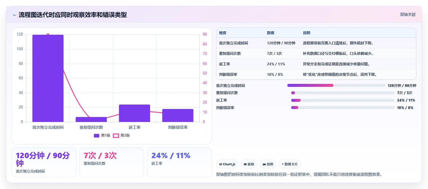This screenshot has width=428, height=189.
Task: Click the description 补充数据口径与交付模板后，口头依赖减少。
Action: [x=338, y=54]
